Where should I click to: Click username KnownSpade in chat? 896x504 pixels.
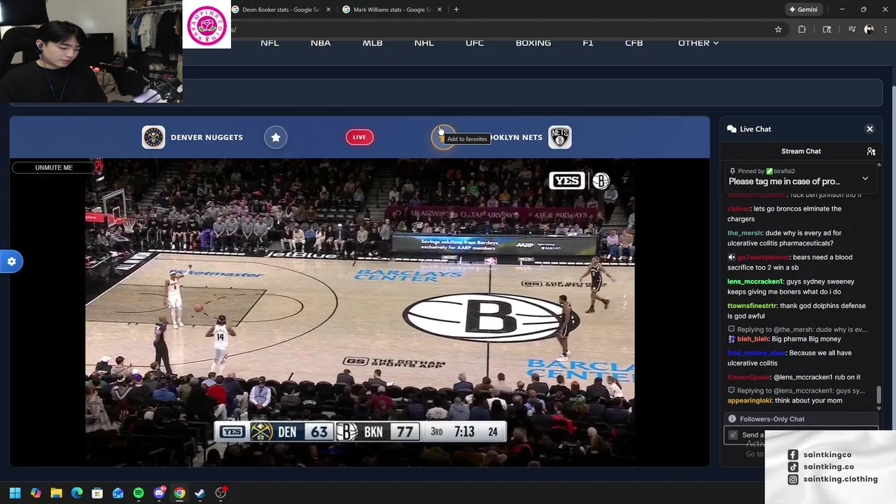[x=748, y=377]
